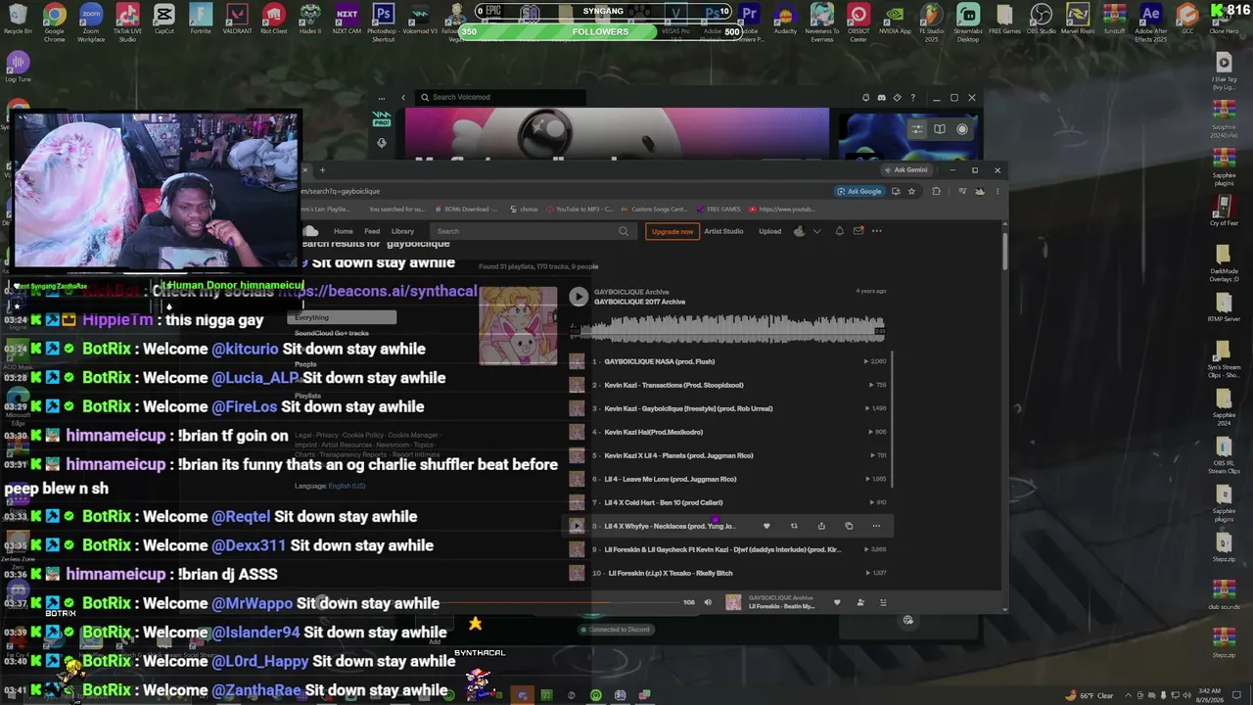Follow the artist from the player bar
This screenshot has width=1253, height=705.
860,602
